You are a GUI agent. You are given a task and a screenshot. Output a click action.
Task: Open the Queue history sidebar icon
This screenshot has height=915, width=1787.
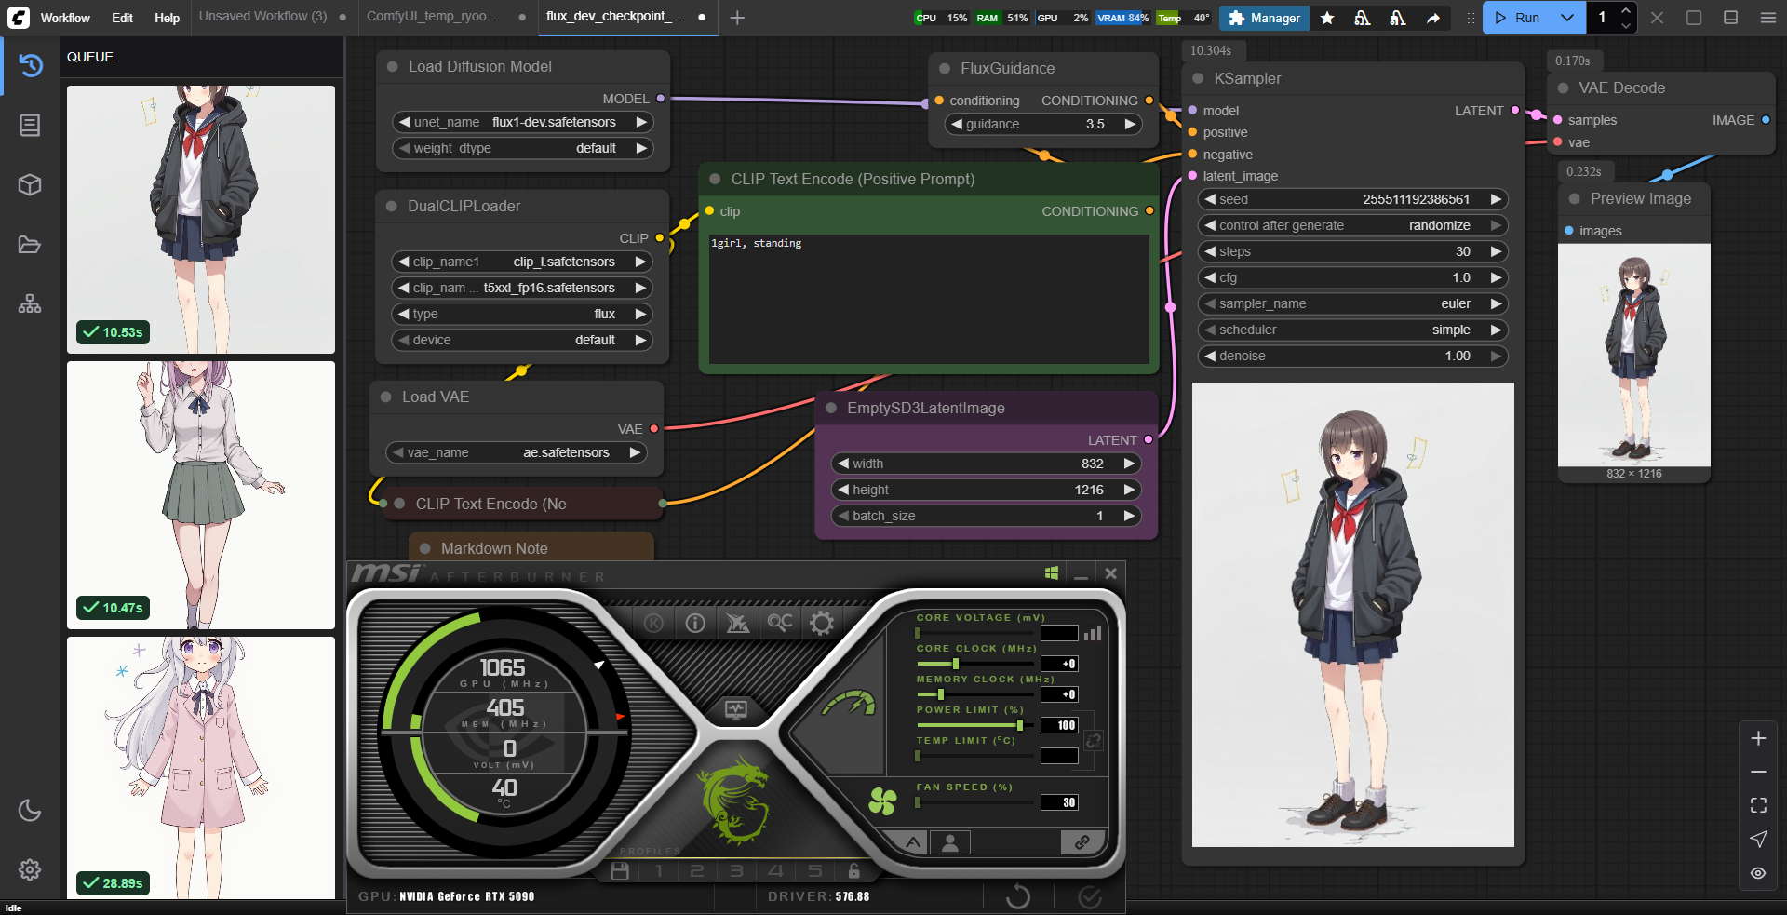(30, 65)
